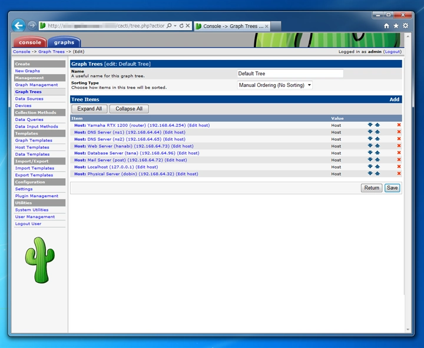Viewport: 424px width, 348px height.
Task: Open Edit host for Localhost
Action: (x=147, y=167)
